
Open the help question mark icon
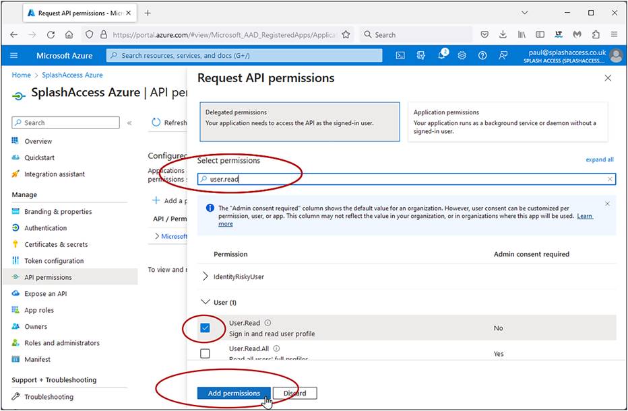click(x=482, y=56)
